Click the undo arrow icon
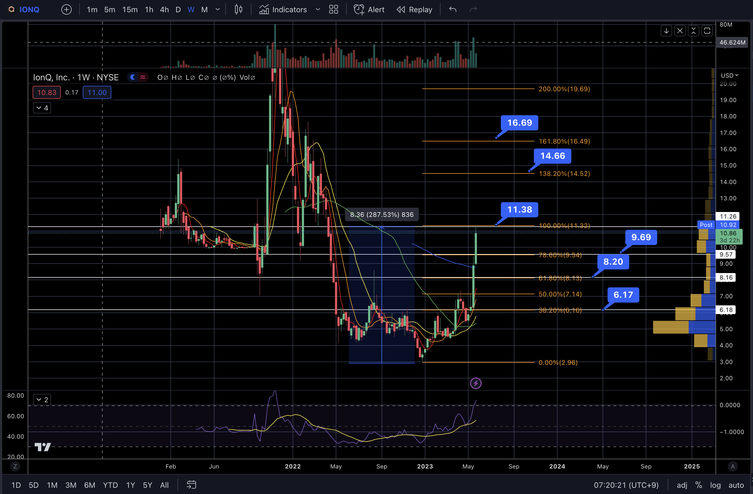This screenshot has height=494, width=753. (x=452, y=9)
